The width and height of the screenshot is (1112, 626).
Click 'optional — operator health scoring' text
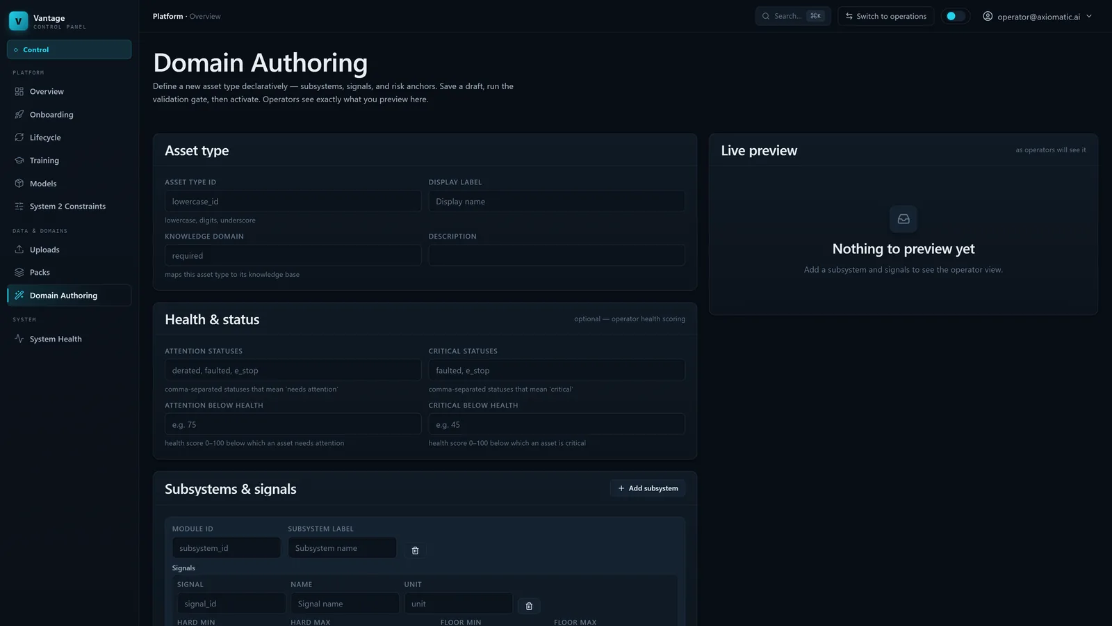tap(630, 319)
